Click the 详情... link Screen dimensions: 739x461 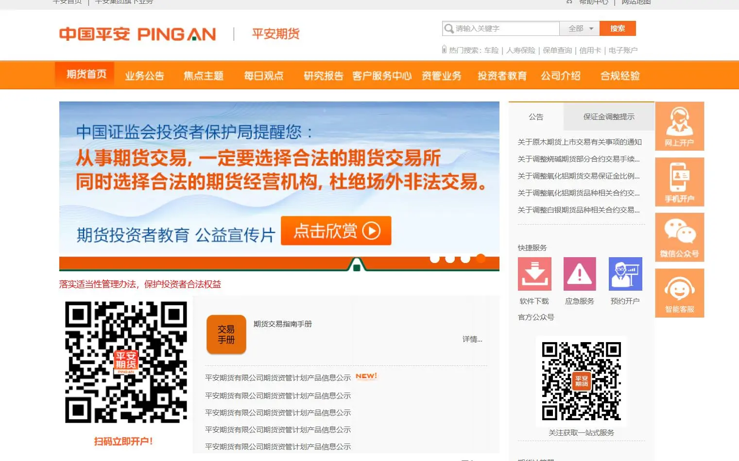click(x=472, y=339)
